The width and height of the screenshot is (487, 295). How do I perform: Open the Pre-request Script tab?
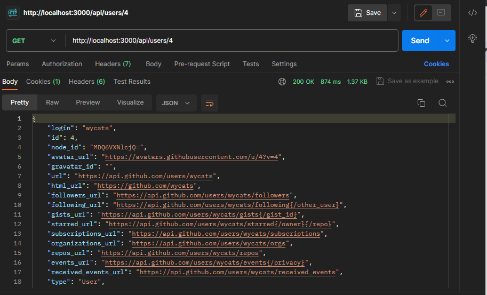click(202, 64)
